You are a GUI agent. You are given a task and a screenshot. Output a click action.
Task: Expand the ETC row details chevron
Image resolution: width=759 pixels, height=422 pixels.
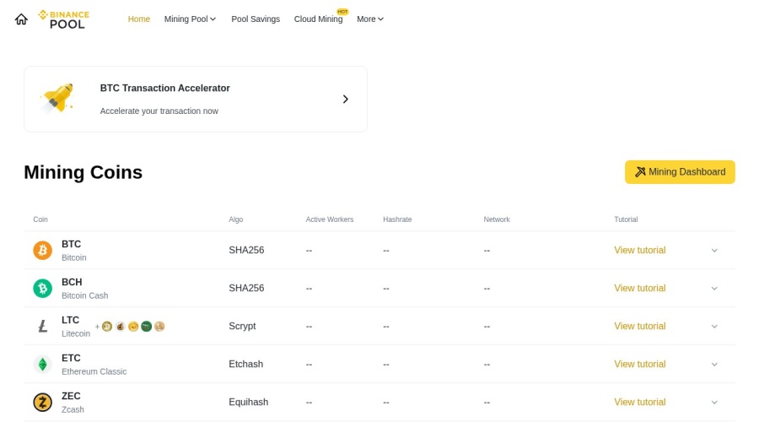714,365
